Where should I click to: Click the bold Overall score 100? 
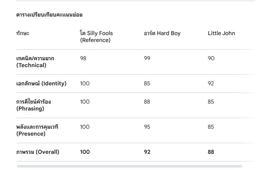pos(85,152)
